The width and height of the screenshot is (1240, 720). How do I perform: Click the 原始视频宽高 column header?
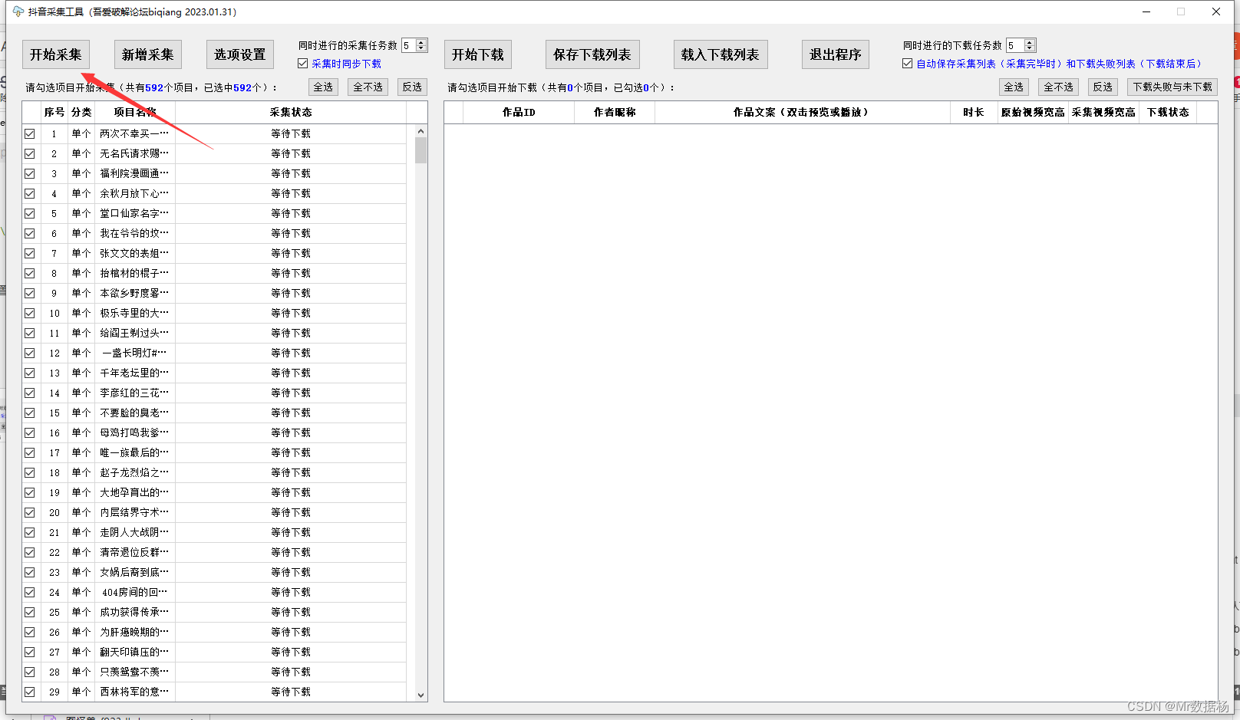[1033, 112]
